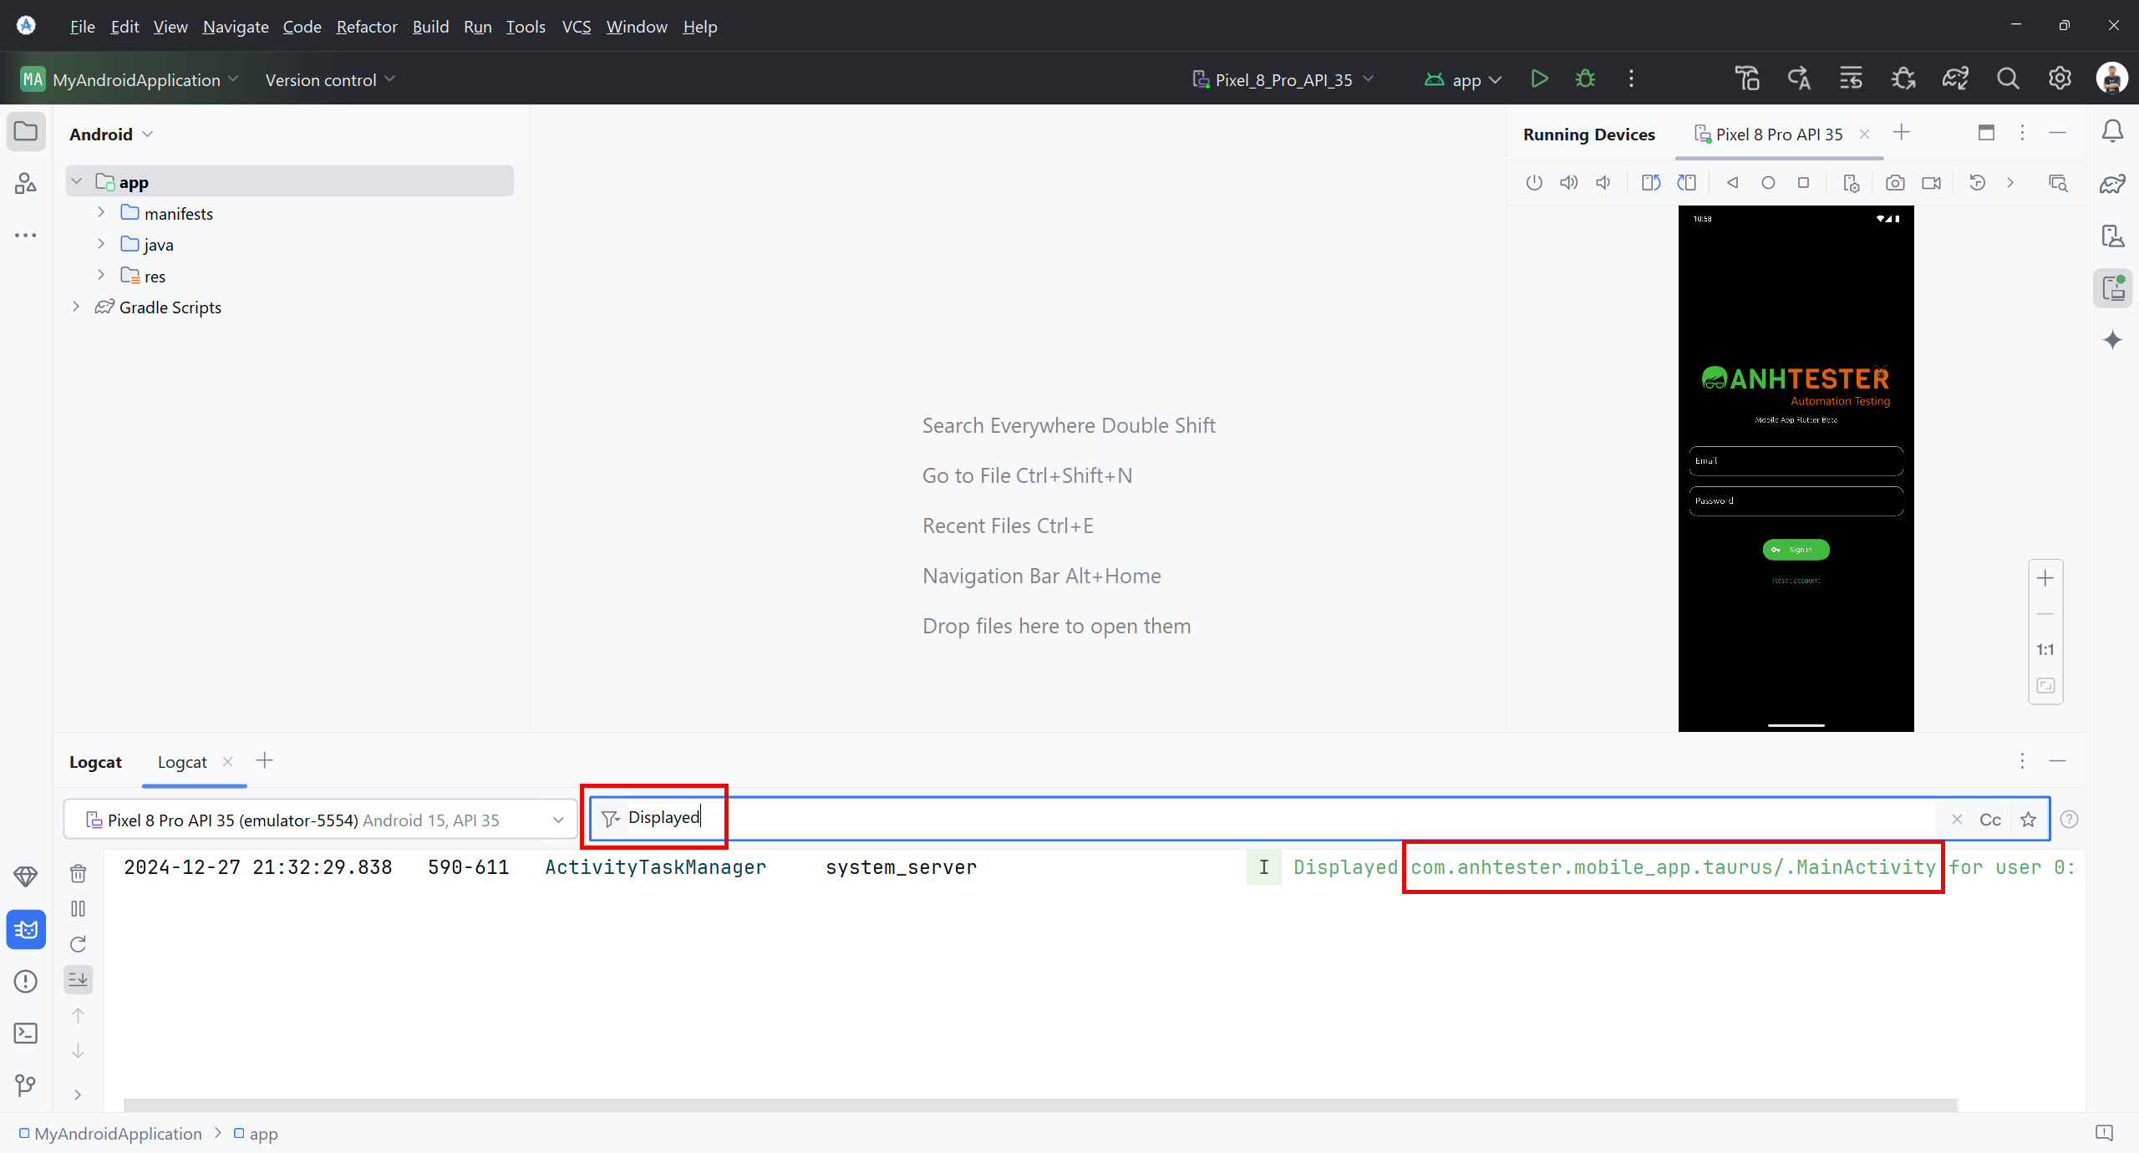The width and height of the screenshot is (2139, 1153).
Task: Open the Logcat cat icon in sidebar
Action: coord(26,930)
